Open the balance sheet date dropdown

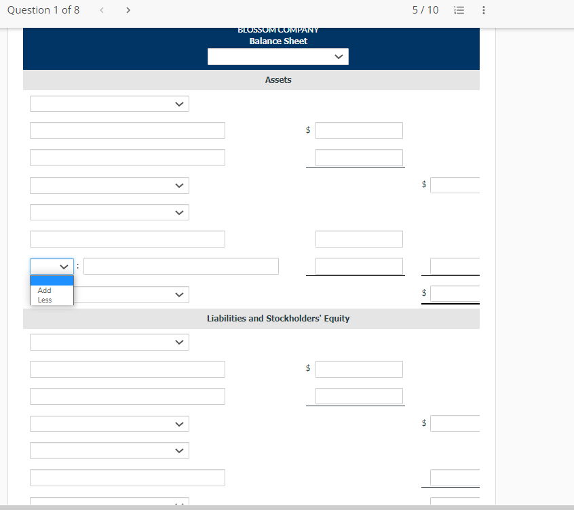[x=278, y=56]
